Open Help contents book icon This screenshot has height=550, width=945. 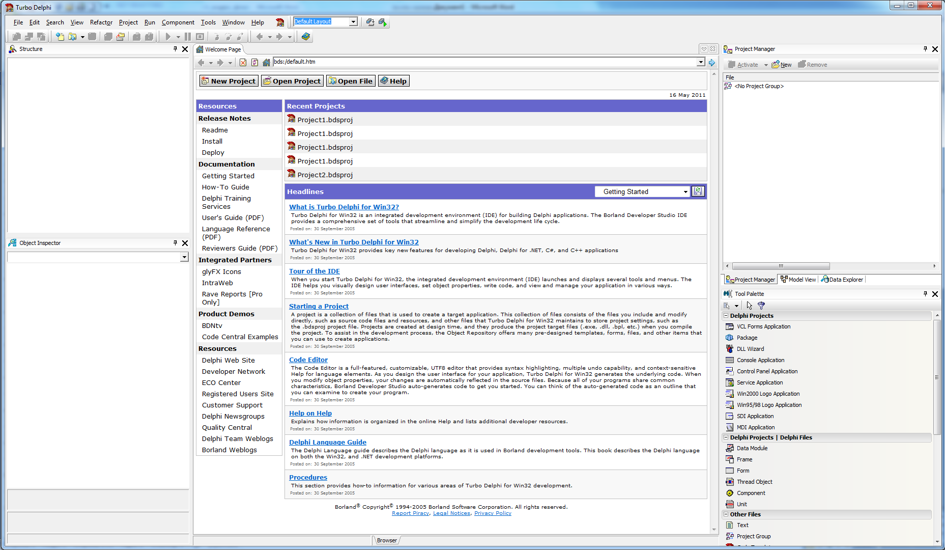pyautogui.click(x=306, y=37)
